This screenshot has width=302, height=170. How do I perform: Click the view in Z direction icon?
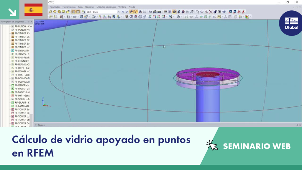pyautogui.click(x=159, y=17)
